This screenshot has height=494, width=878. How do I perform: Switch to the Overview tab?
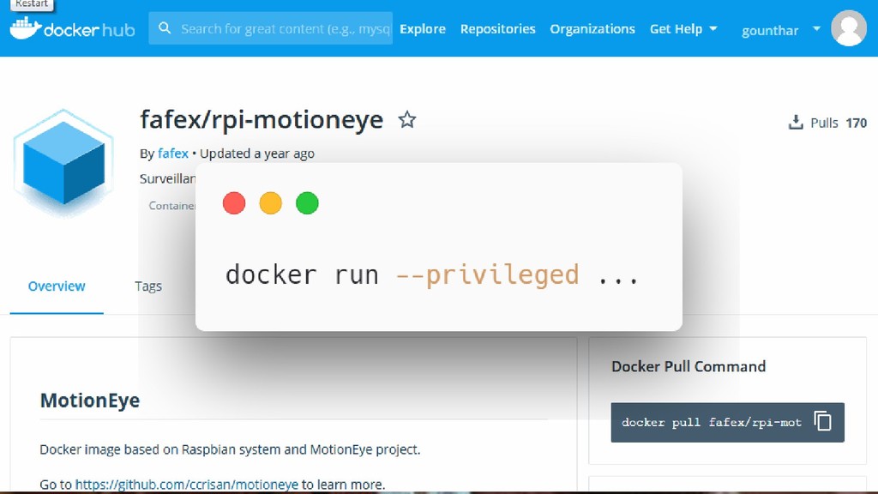(57, 286)
